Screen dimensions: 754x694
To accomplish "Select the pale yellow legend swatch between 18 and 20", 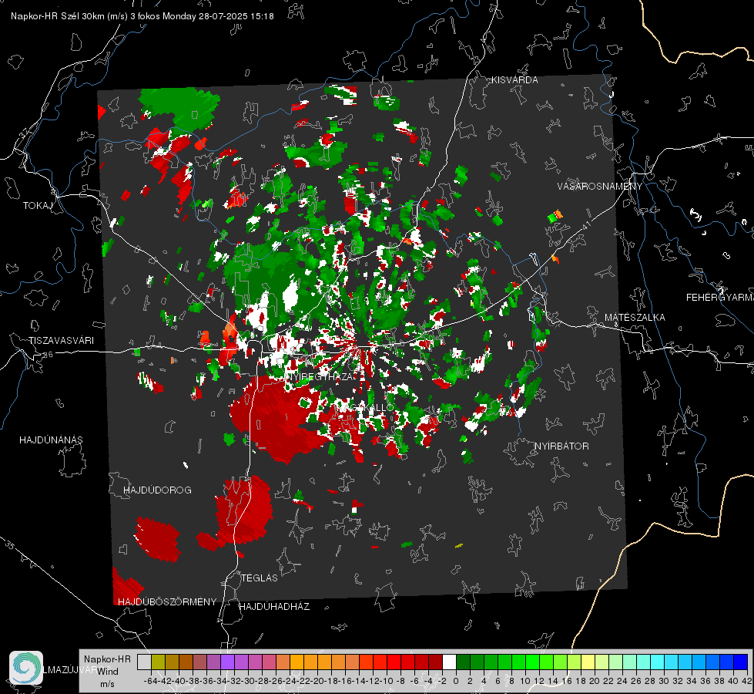I will pos(588,662).
